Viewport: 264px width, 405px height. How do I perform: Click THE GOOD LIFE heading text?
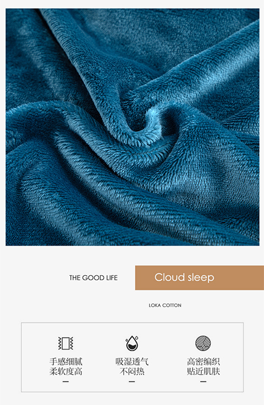click(x=94, y=278)
